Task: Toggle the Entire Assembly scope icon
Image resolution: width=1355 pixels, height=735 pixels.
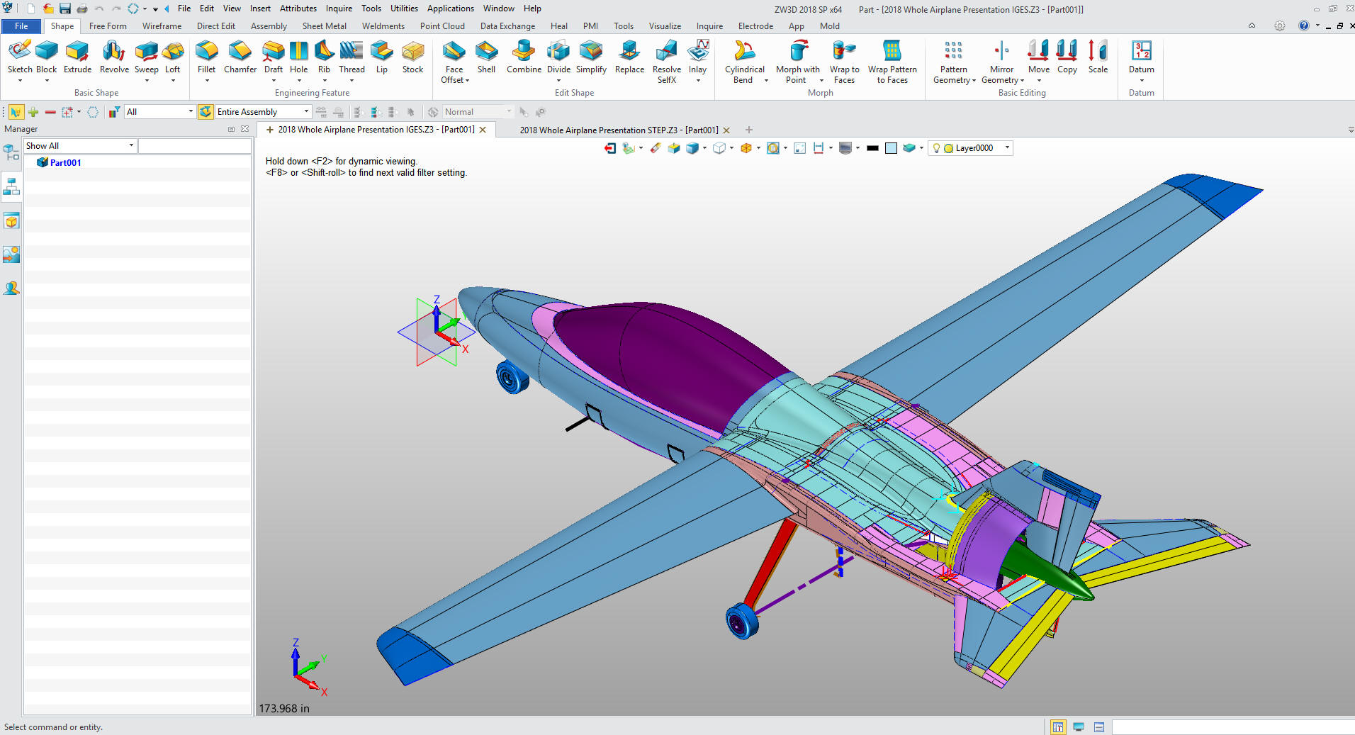Action: (206, 112)
